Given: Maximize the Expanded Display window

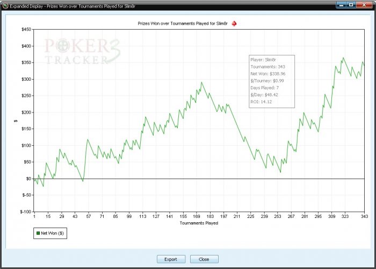Looking at the screenshot, I should click(351, 4).
